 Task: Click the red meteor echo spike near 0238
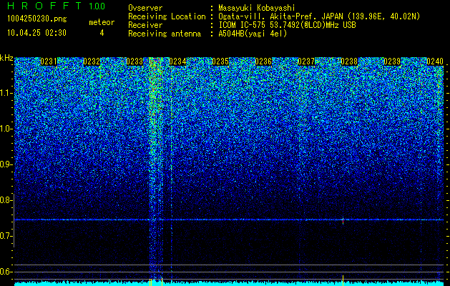click(x=343, y=221)
